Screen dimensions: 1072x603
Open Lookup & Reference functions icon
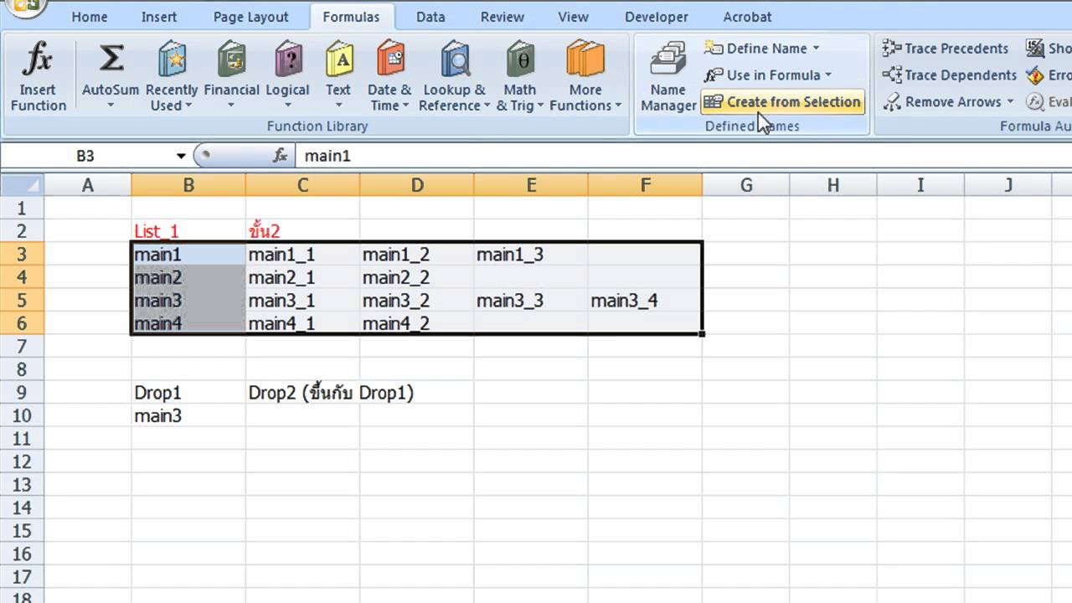(455, 60)
